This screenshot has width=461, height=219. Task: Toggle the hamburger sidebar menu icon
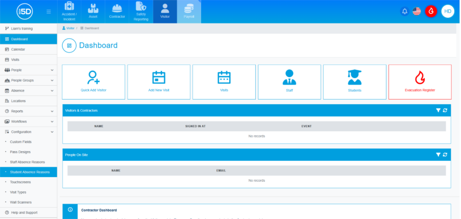pos(48,11)
